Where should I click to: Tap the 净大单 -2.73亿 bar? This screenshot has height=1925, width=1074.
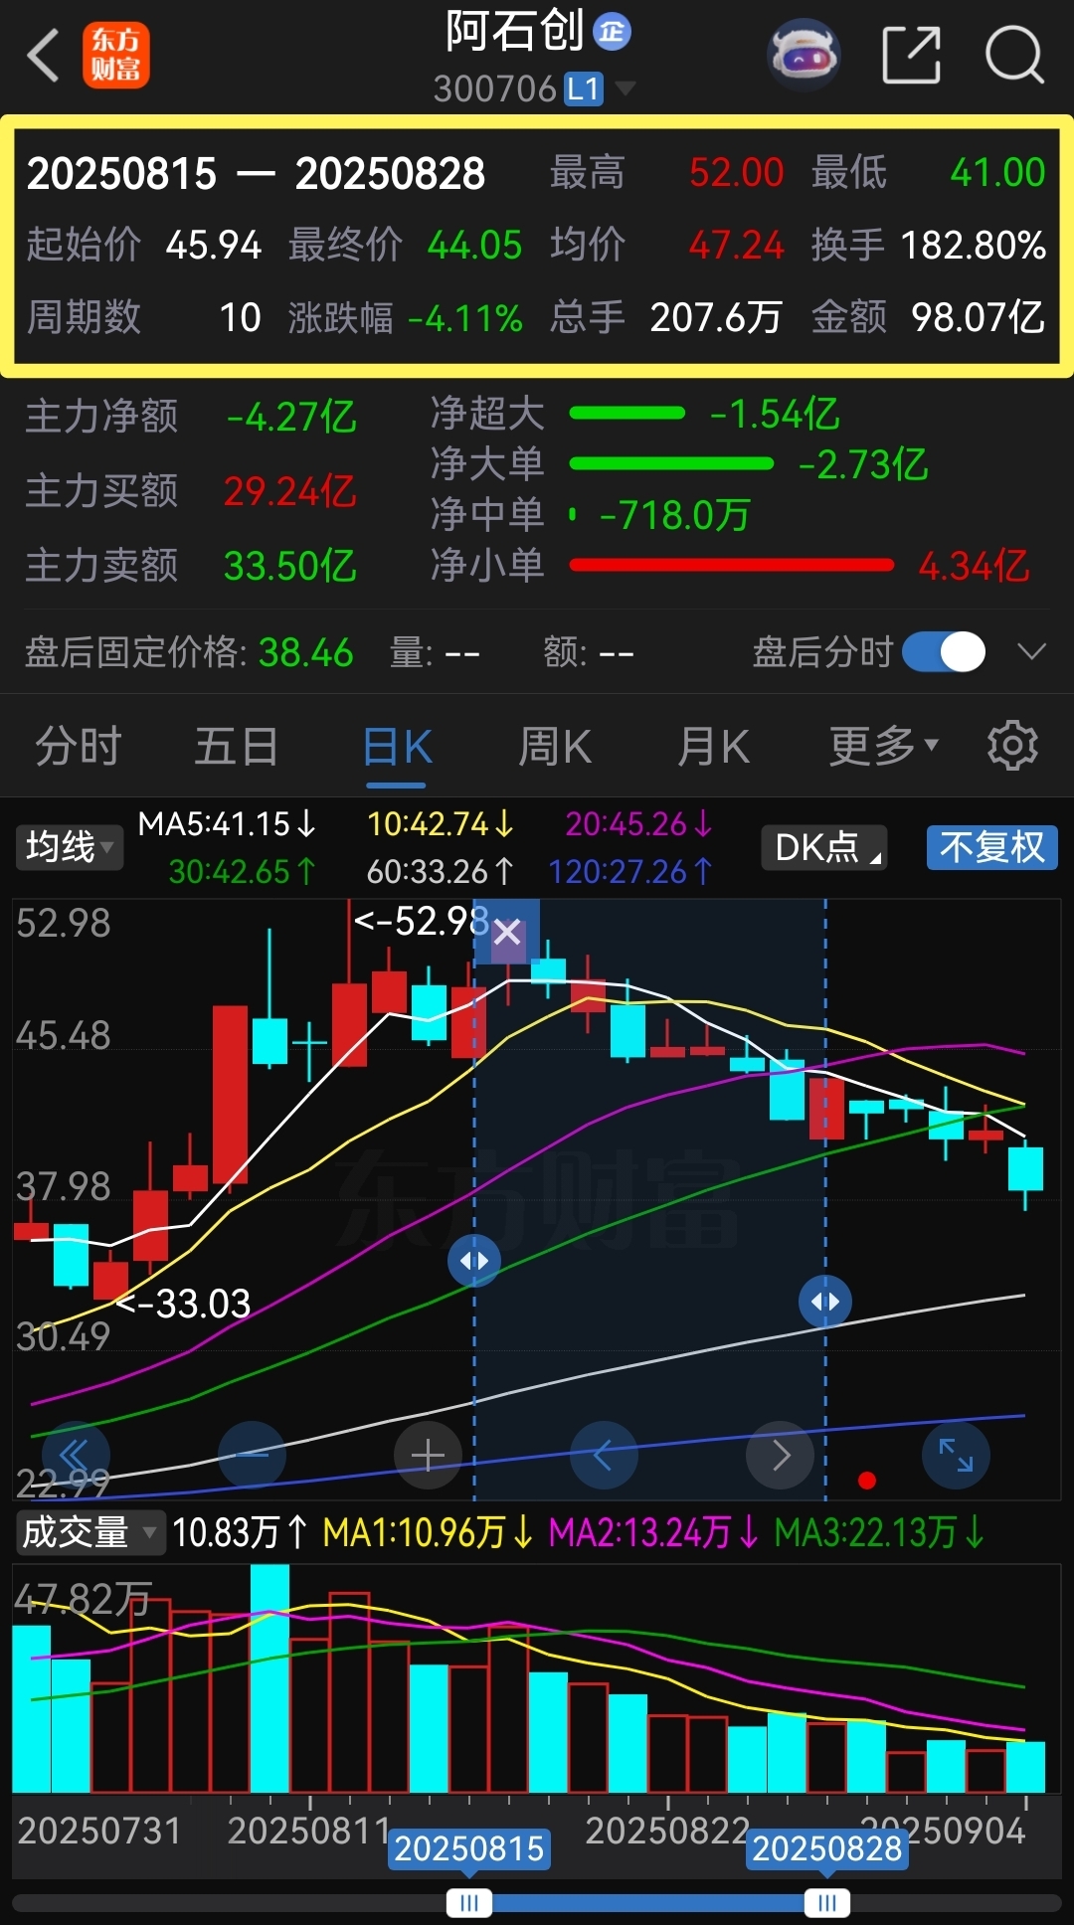(x=671, y=463)
